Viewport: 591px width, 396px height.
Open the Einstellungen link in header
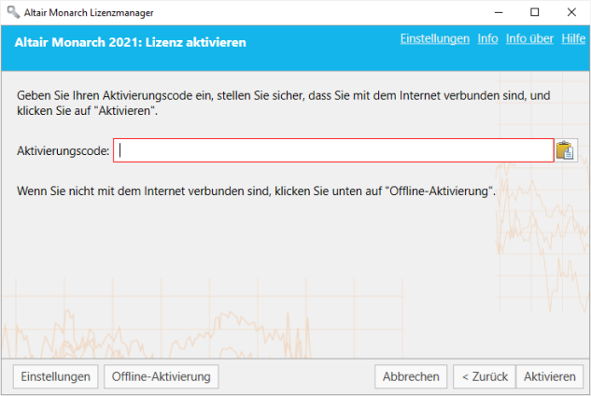click(x=434, y=38)
